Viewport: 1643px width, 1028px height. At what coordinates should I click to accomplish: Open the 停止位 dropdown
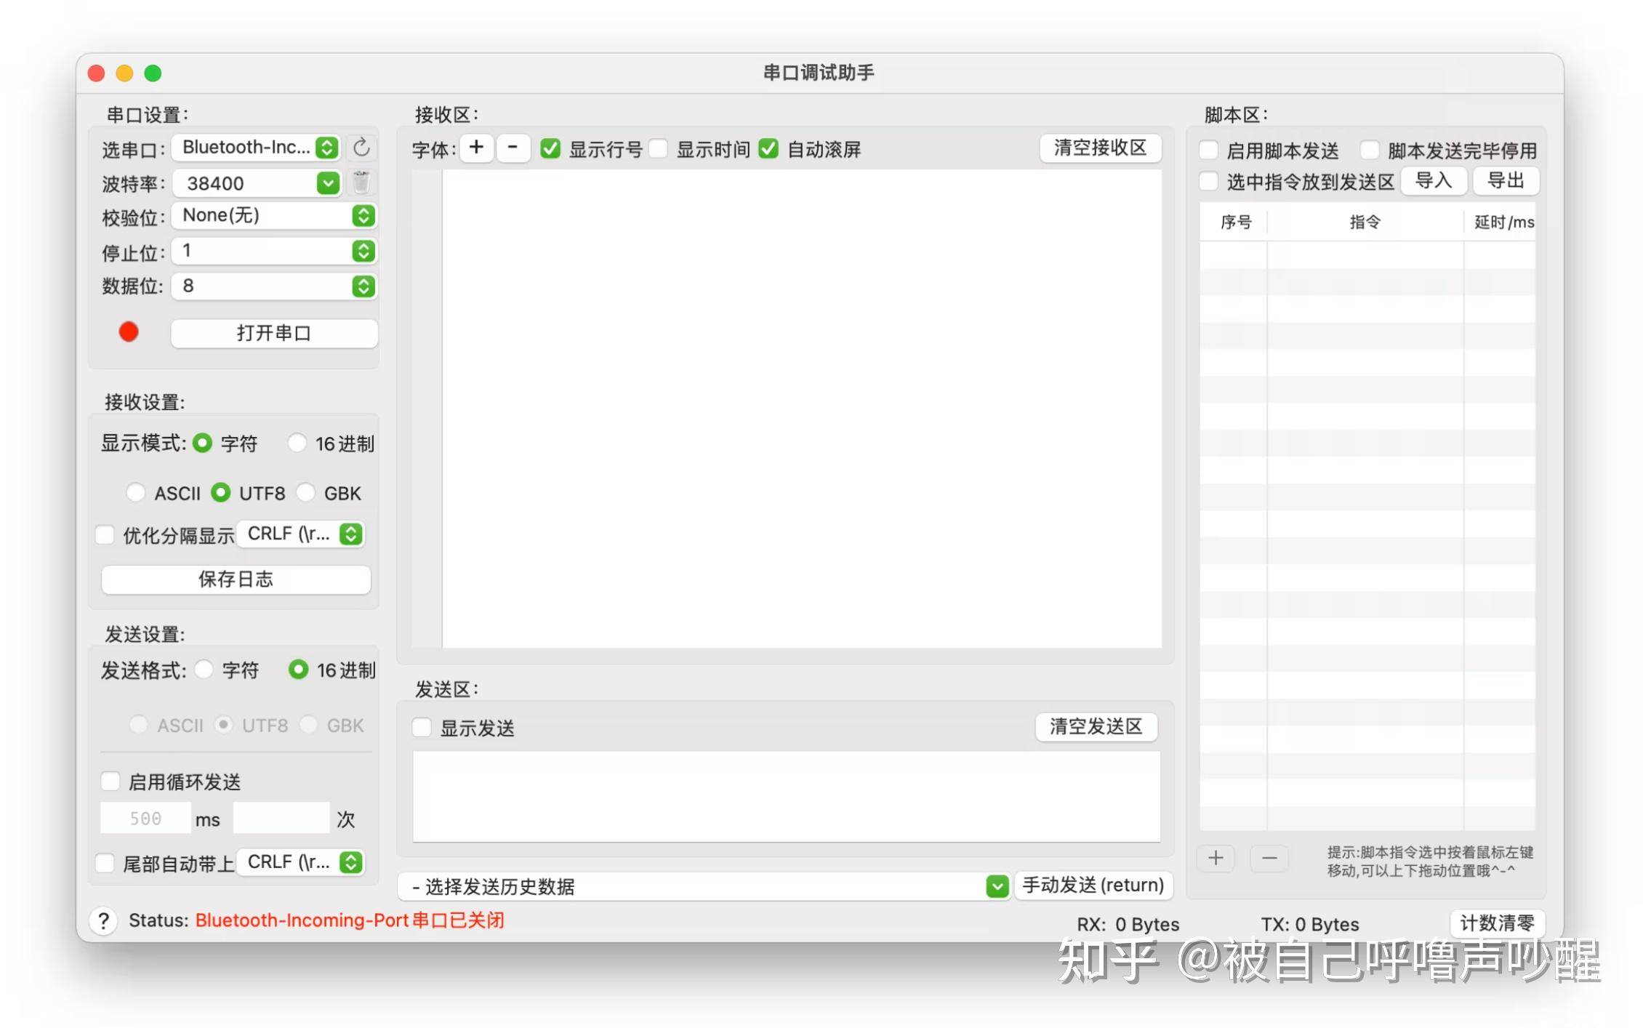pyautogui.click(x=274, y=252)
